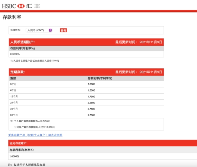Click the HSBC 汇丰 wordmark text
This screenshot has height=167, width=197.
[21, 6]
